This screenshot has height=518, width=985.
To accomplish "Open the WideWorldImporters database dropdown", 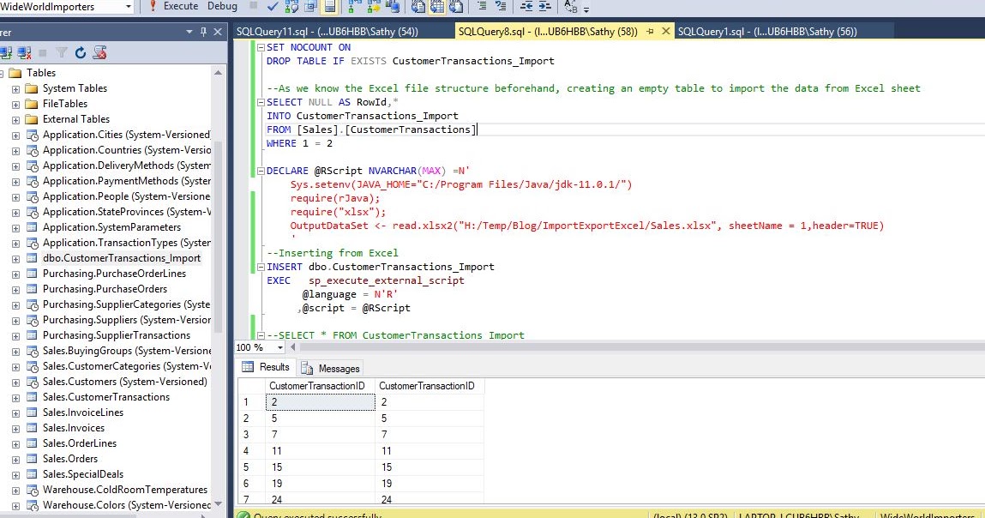I will (x=128, y=7).
